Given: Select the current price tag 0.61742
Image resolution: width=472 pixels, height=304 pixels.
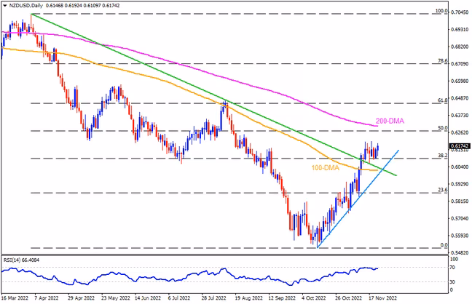Looking at the screenshot, I should pyautogui.click(x=460, y=146).
